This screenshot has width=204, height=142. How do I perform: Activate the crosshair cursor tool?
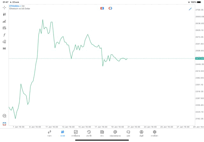point(4,7)
